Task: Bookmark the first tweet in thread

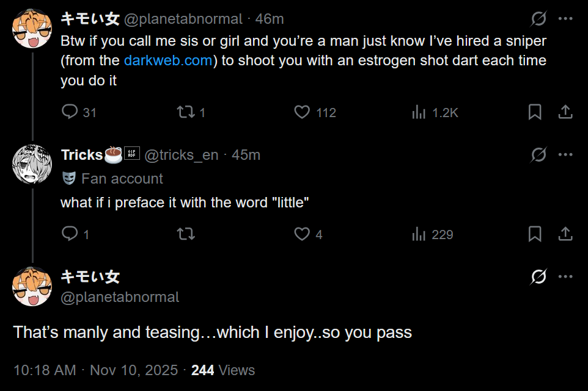Action: click(535, 112)
